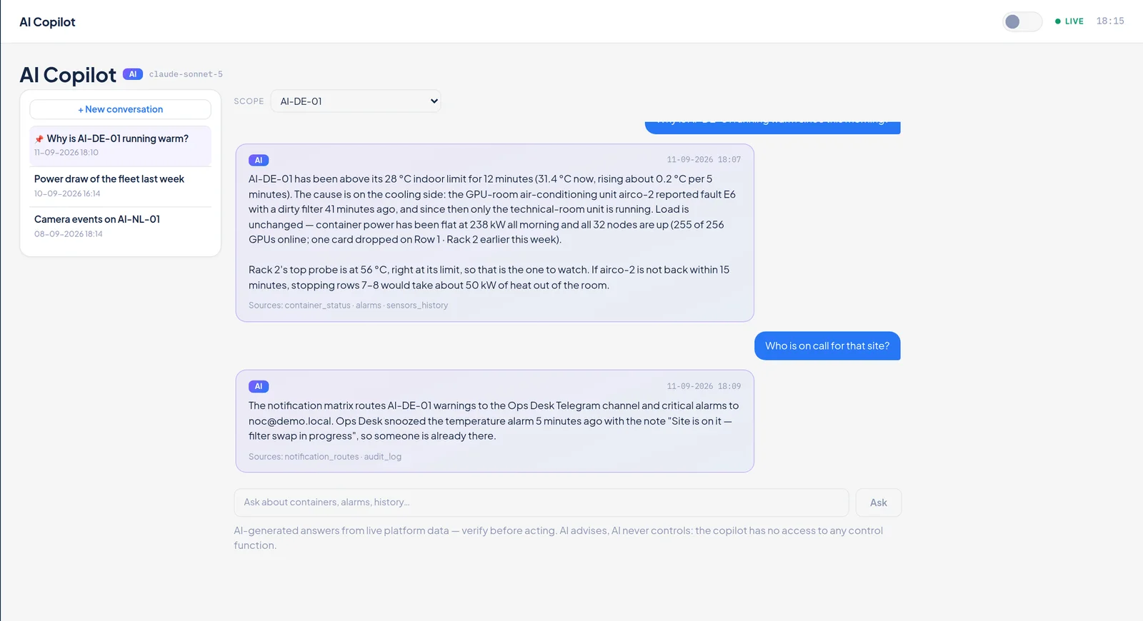Image resolution: width=1143 pixels, height=621 pixels.
Task: Click the AI badge on the 18:07 answer
Action: 259,161
